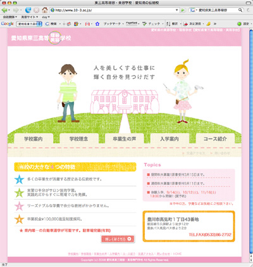Open the PageRank indicator
The width and height of the screenshot is (253, 267).
(132, 23)
